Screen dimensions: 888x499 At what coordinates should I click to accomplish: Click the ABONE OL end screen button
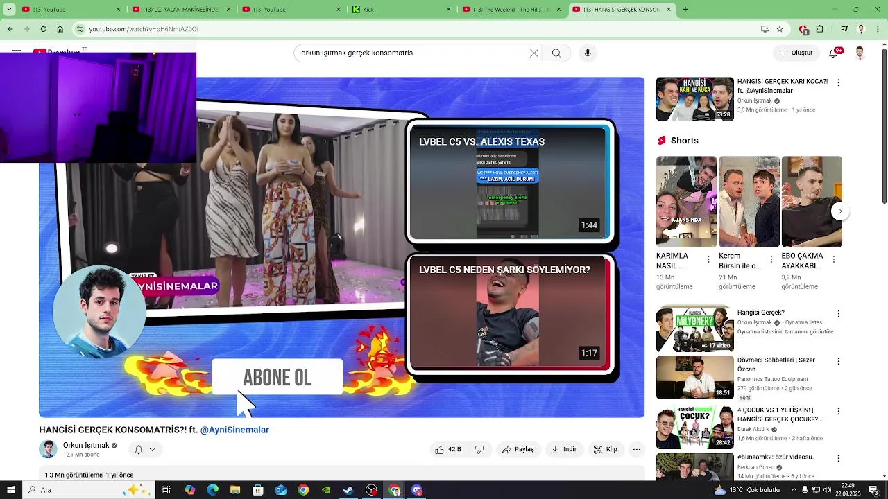point(277,378)
